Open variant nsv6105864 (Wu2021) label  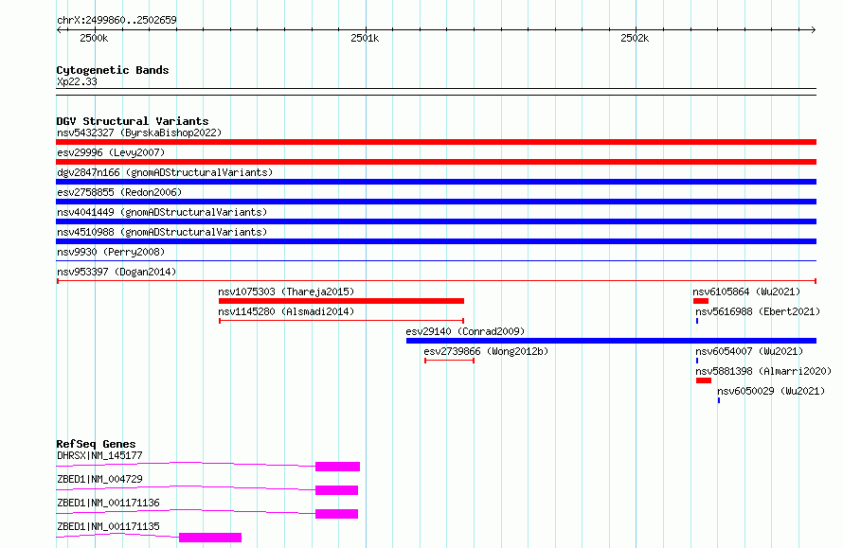tap(746, 292)
